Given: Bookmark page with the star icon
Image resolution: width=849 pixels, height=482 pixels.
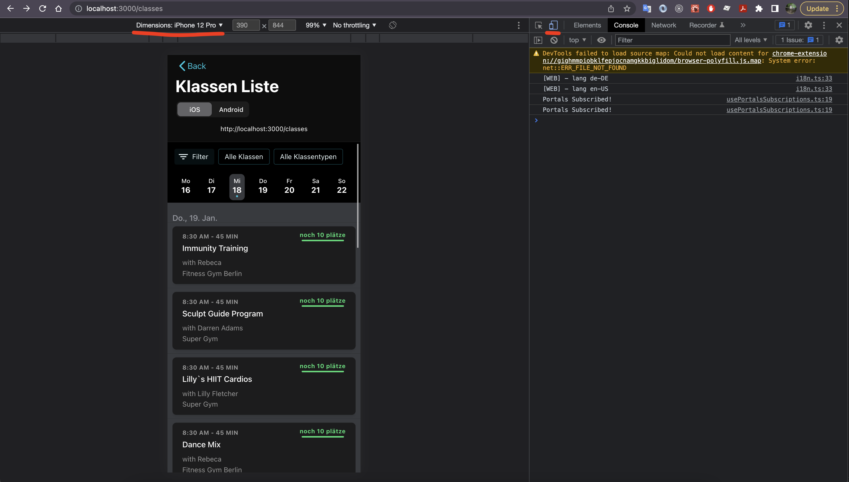Looking at the screenshot, I should coord(627,8).
